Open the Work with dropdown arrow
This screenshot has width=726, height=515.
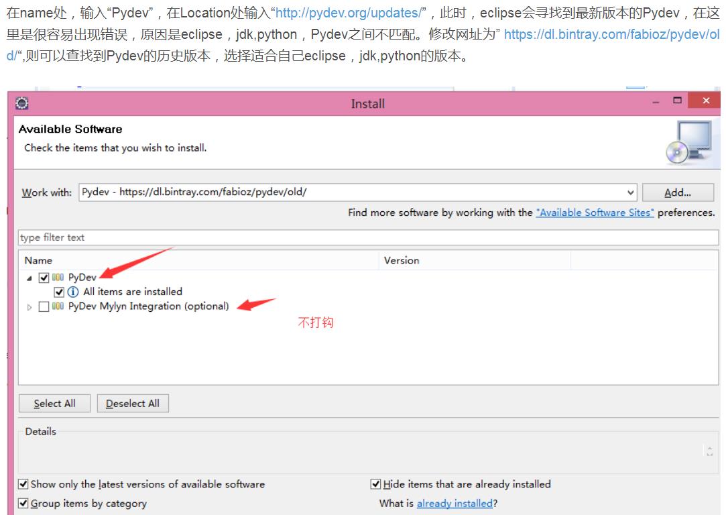point(630,192)
